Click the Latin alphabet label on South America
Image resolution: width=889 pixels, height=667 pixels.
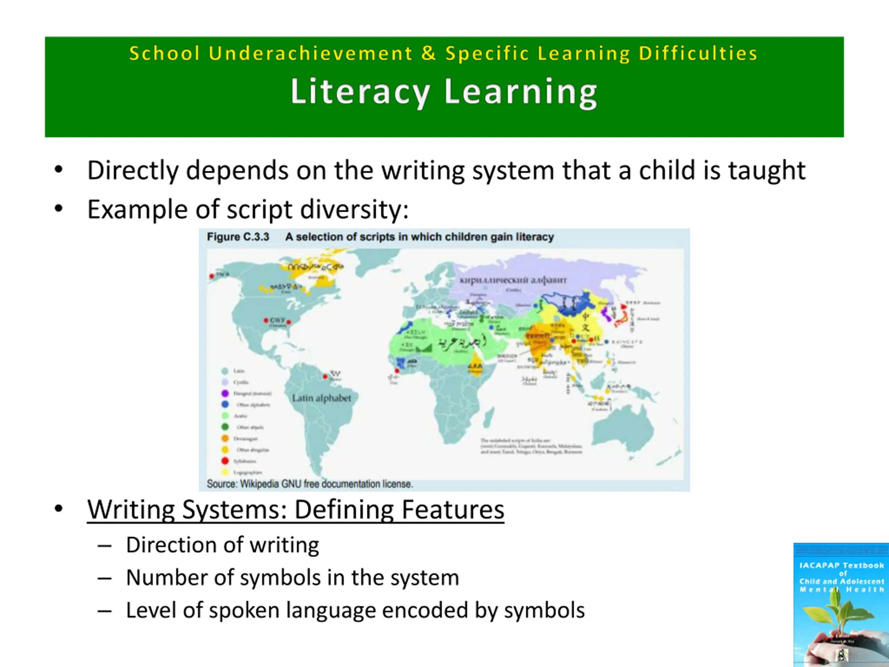[x=322, y=398]
